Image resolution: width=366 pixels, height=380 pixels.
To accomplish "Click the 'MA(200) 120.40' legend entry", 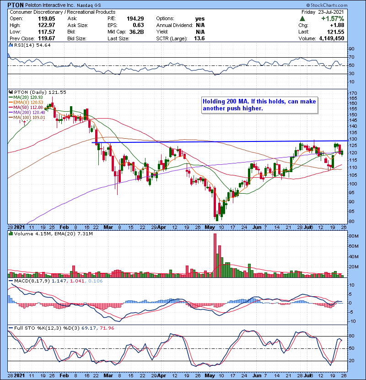I will point(27,113).
